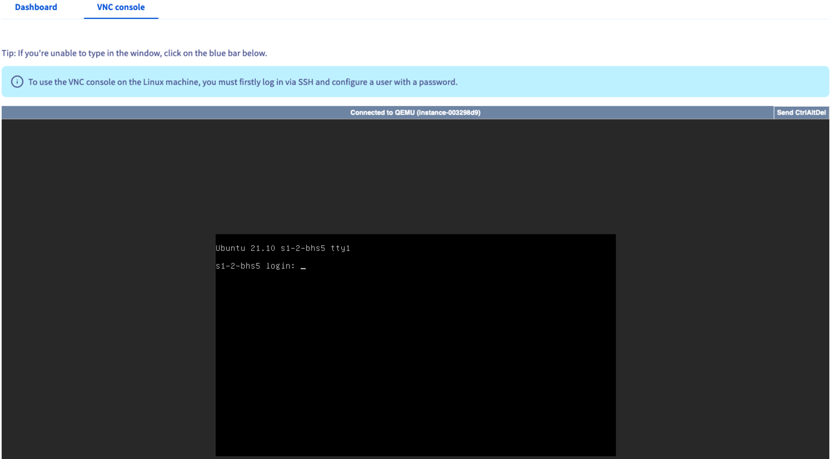Click the 'Ubuntu 21.10 s1-2-bhs5 tty1' line
The height and width of the screenshot is (459, 831).
(283, 248)
